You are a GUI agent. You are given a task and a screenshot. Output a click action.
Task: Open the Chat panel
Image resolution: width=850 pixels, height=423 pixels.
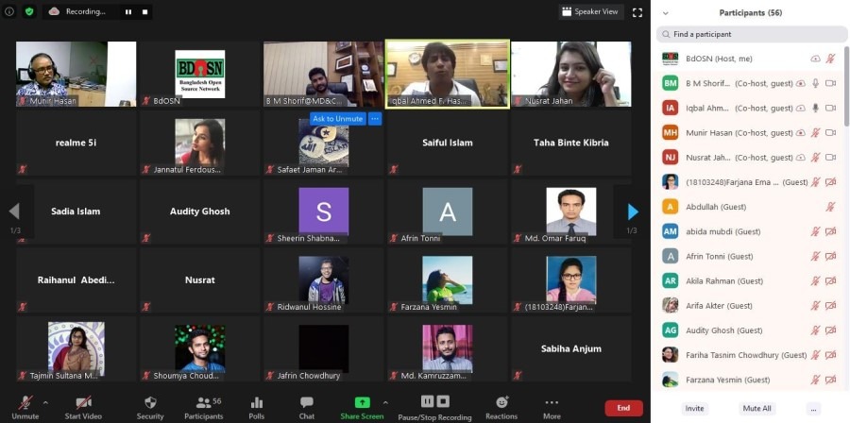306,406
